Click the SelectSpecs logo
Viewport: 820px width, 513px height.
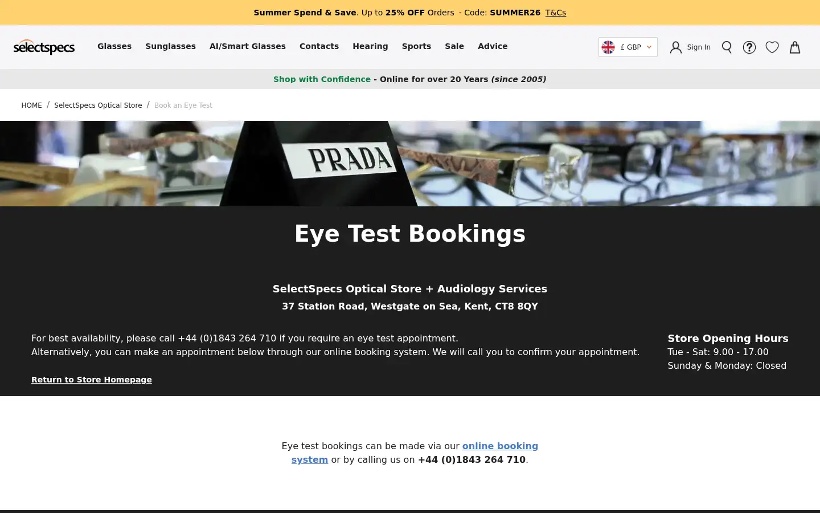point(44,47)
